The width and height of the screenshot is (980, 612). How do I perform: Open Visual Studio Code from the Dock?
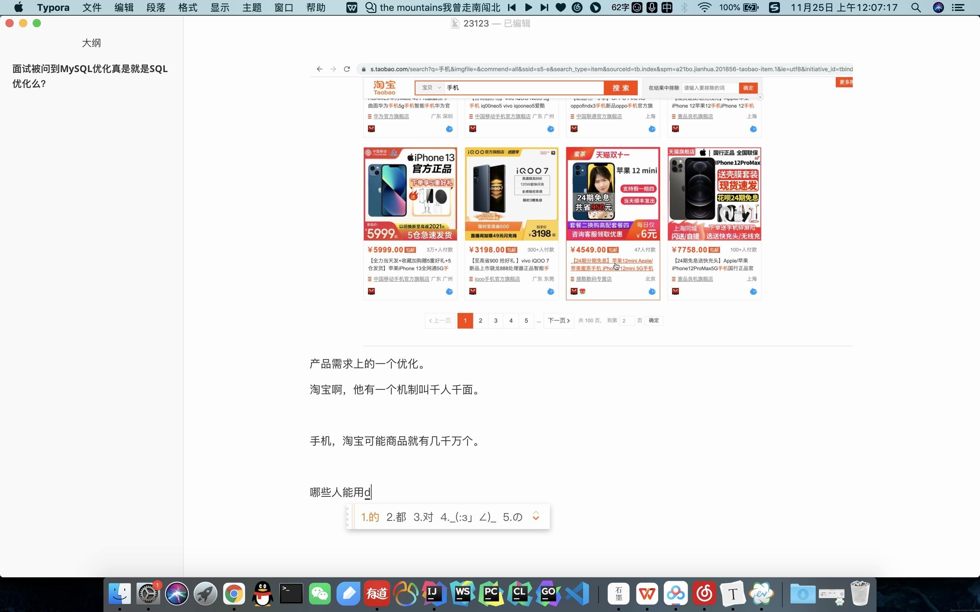coord(577,594)
